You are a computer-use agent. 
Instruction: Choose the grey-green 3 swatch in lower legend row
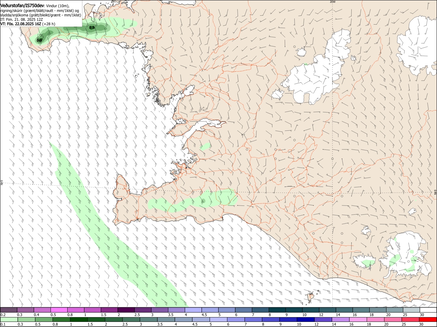click(149, 319)
